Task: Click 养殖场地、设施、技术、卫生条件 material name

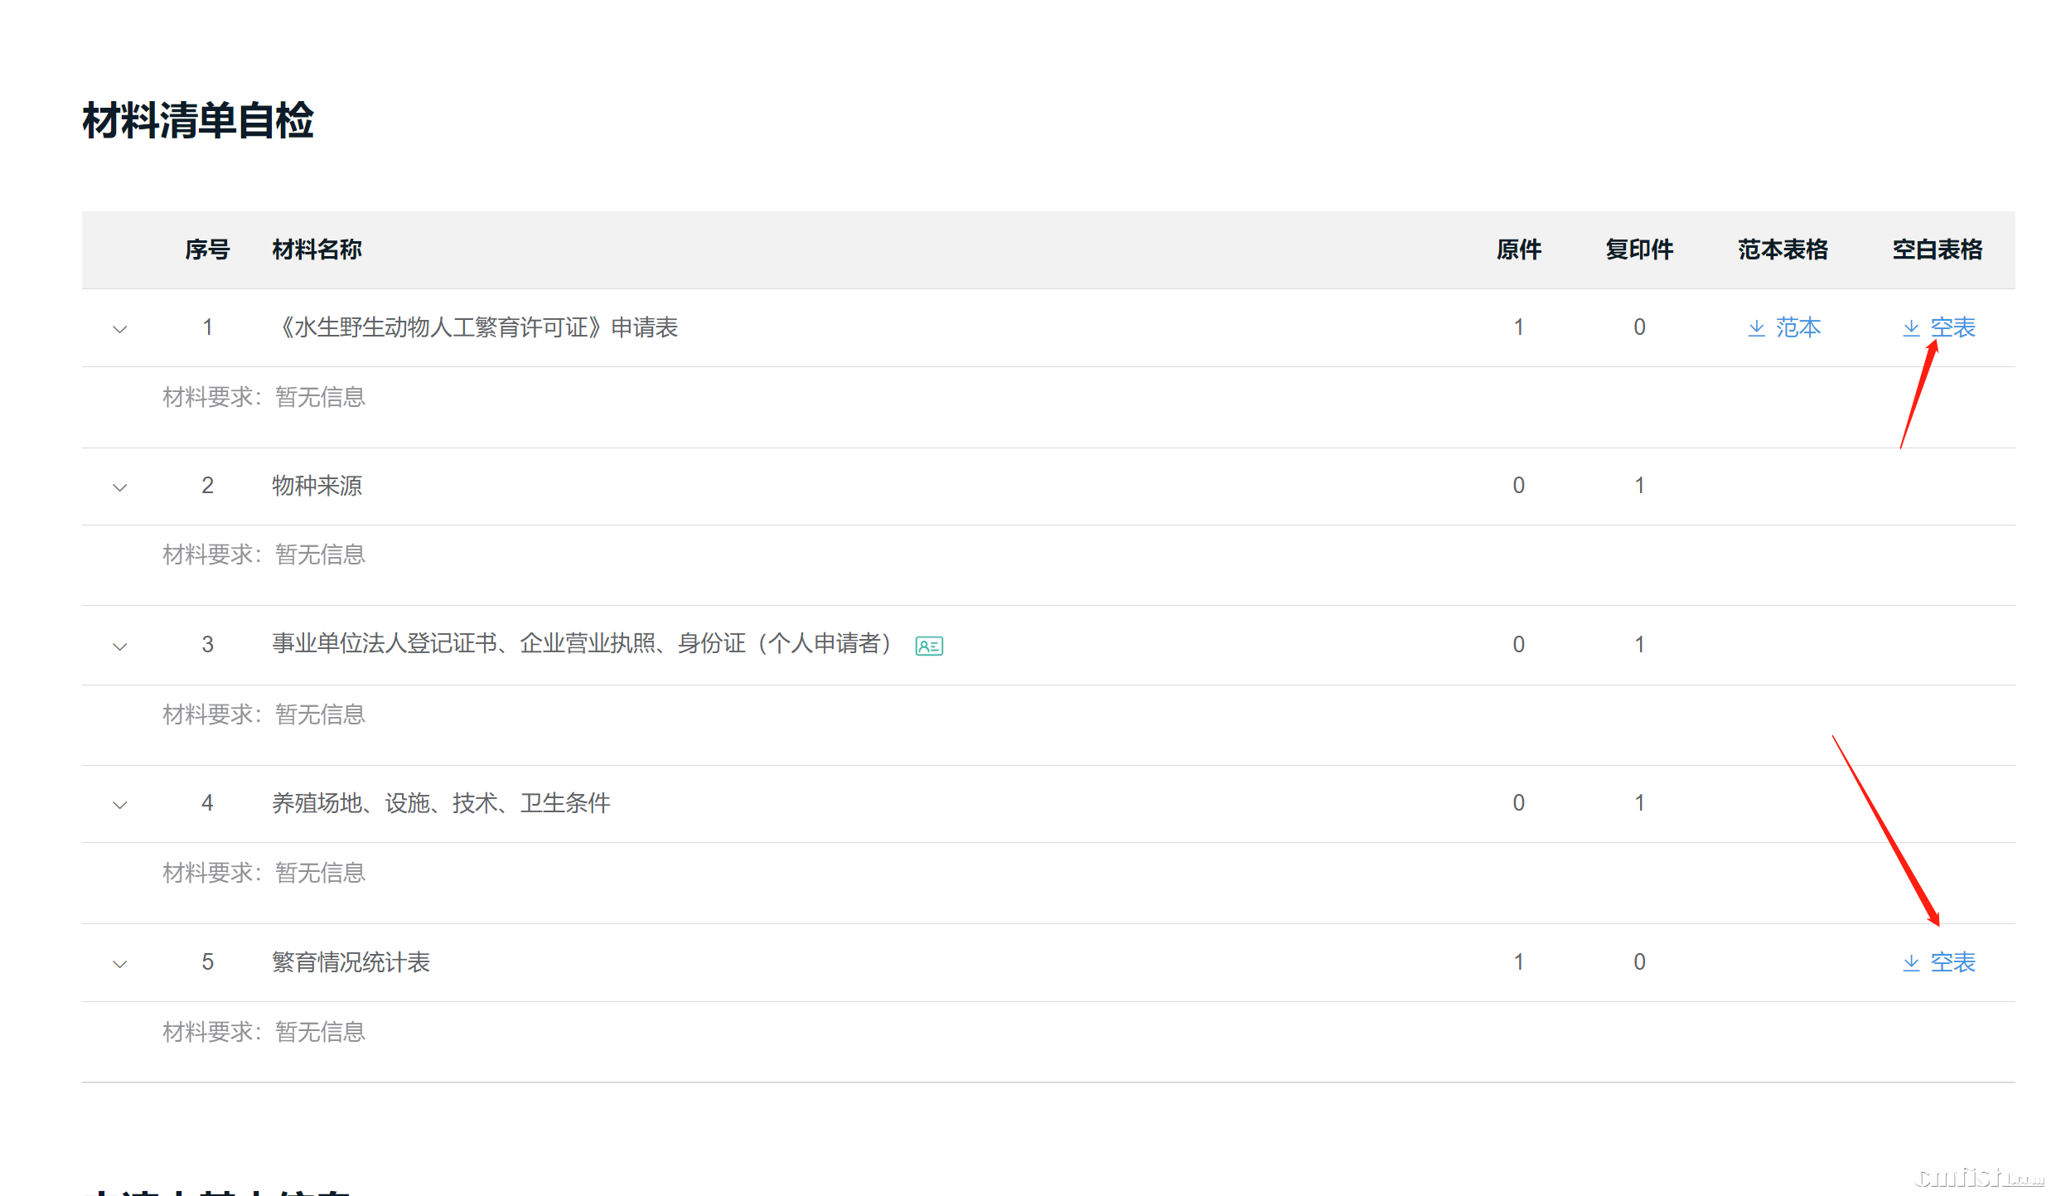Action: [x=441, y=803]
